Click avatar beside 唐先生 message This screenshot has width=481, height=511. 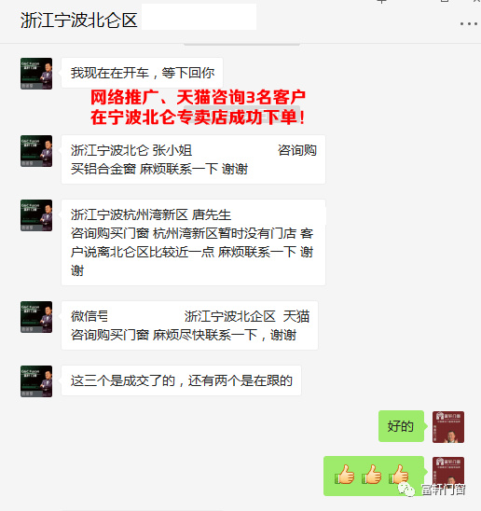click(36, 215)
